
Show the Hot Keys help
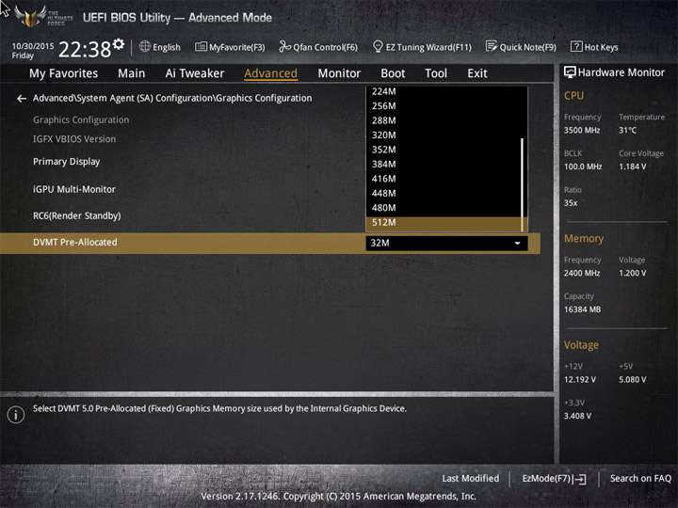click(594, 47)
